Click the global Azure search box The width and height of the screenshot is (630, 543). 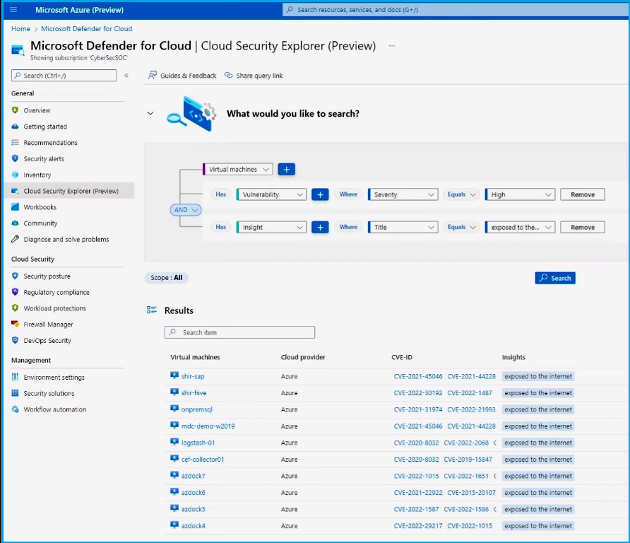[x=456, y=10]
